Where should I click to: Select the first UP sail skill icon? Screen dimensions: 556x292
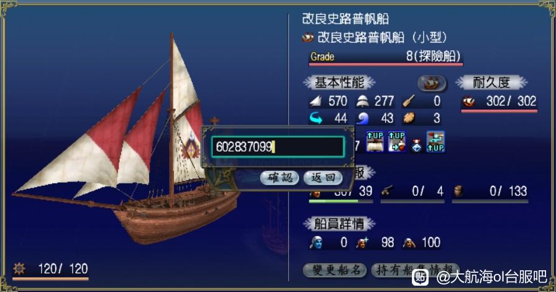[375, 142]
